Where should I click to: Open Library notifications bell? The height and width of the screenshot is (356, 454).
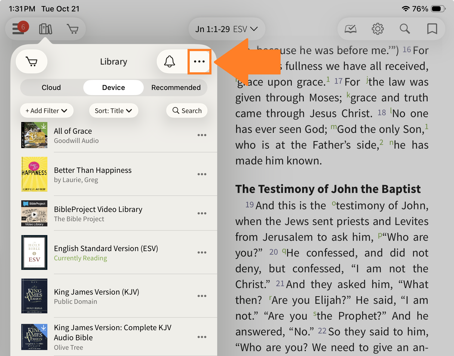point(169,61)
